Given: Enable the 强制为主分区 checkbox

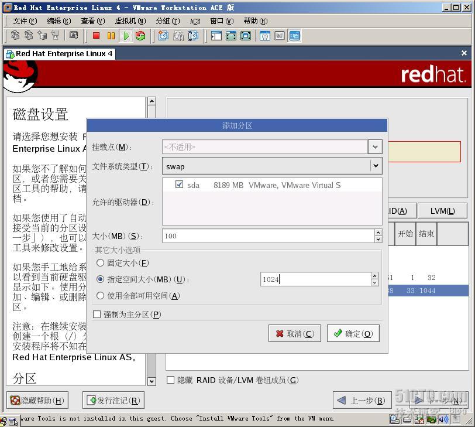Looking at the screenshot, I should tap(97, 315).
